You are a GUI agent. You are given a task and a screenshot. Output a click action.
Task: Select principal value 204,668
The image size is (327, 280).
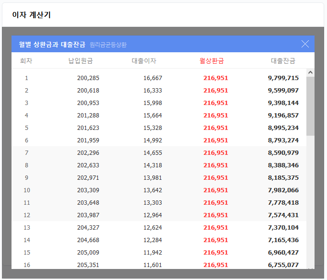coord(88,240)
